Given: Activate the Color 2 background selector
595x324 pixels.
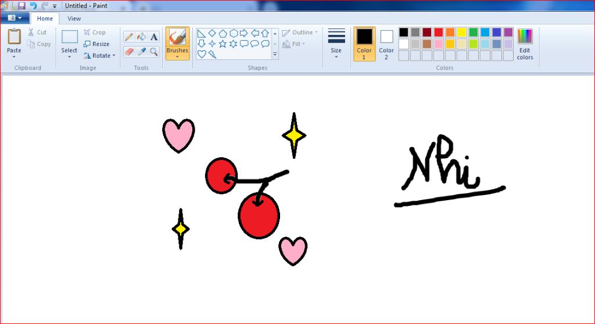Looking at the screenshot, I should pyautogui.click(x=386, y=44).
